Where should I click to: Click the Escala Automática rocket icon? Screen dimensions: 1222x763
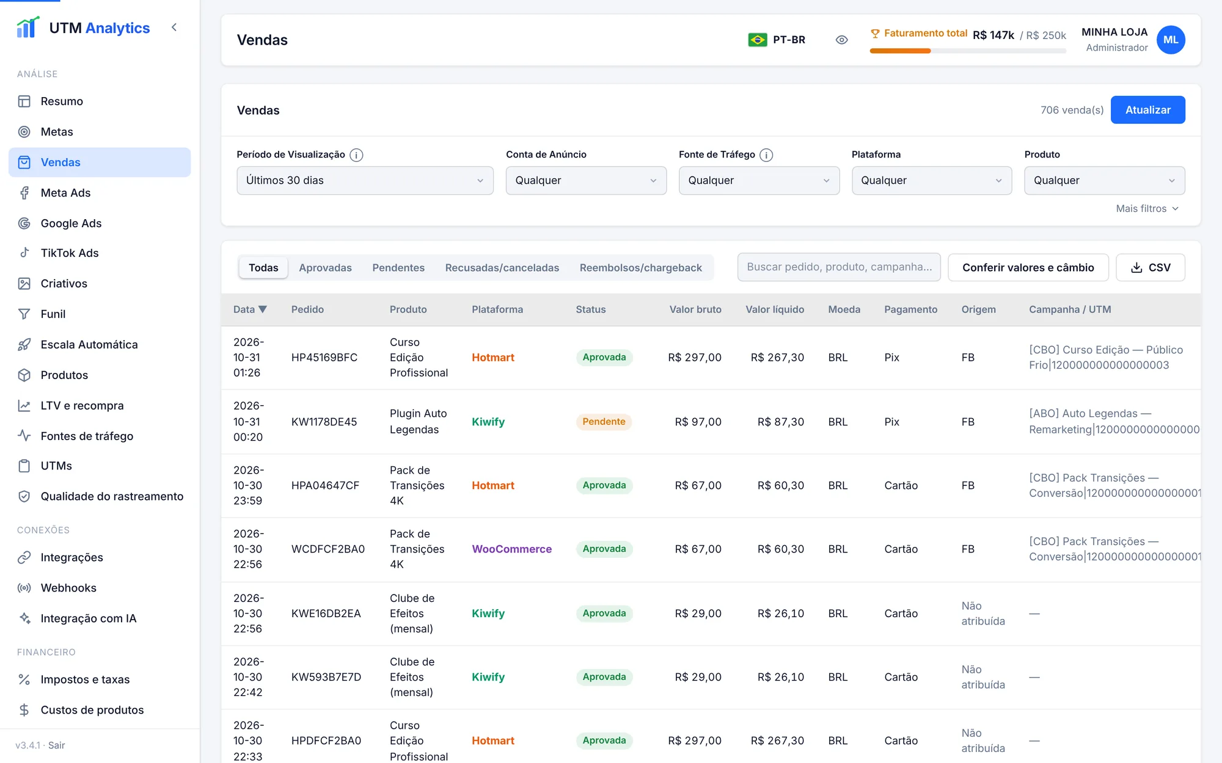click(24, 344)
